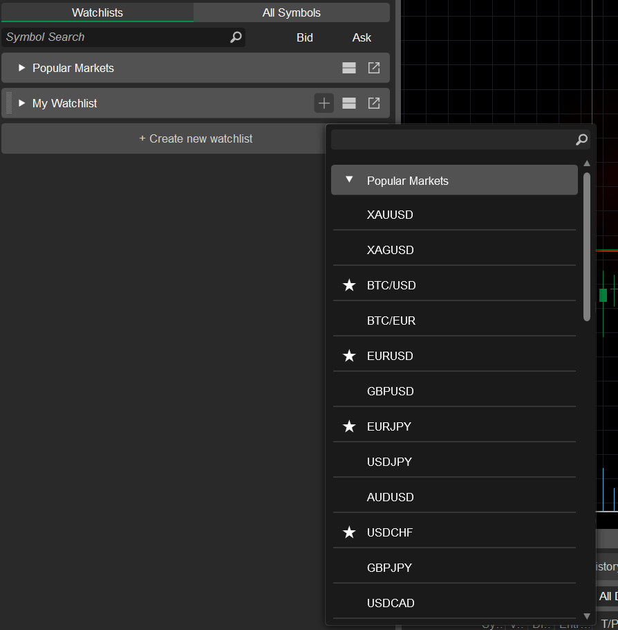The image size is (618, 630).
Task: Unstar BTC/USD from the watchlist
Action: [349, 285]
